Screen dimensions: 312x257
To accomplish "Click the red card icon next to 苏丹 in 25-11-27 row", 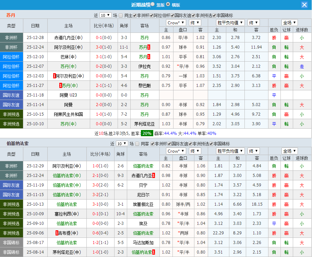I will click(60, 85).
